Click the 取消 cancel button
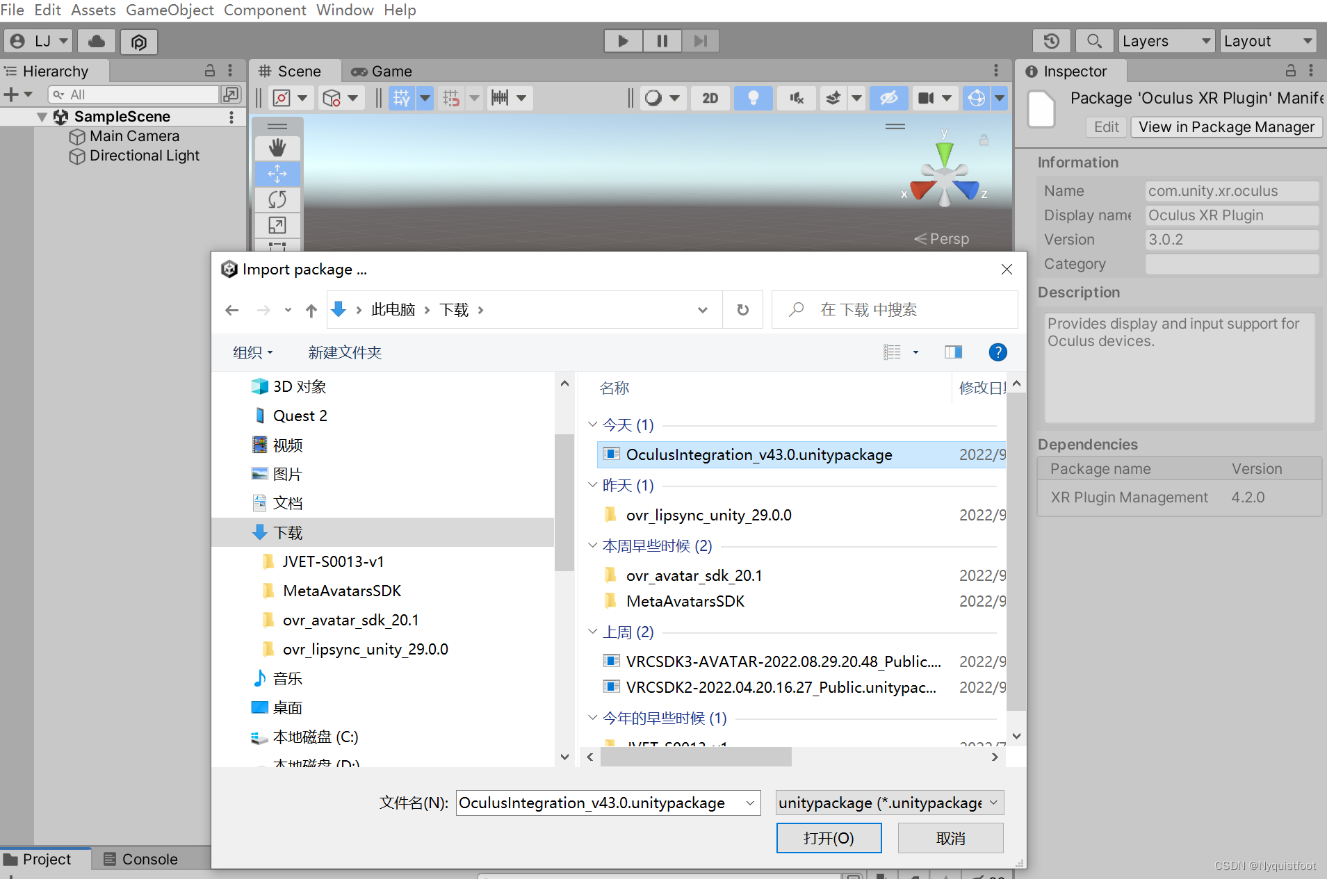 point(950,838)
